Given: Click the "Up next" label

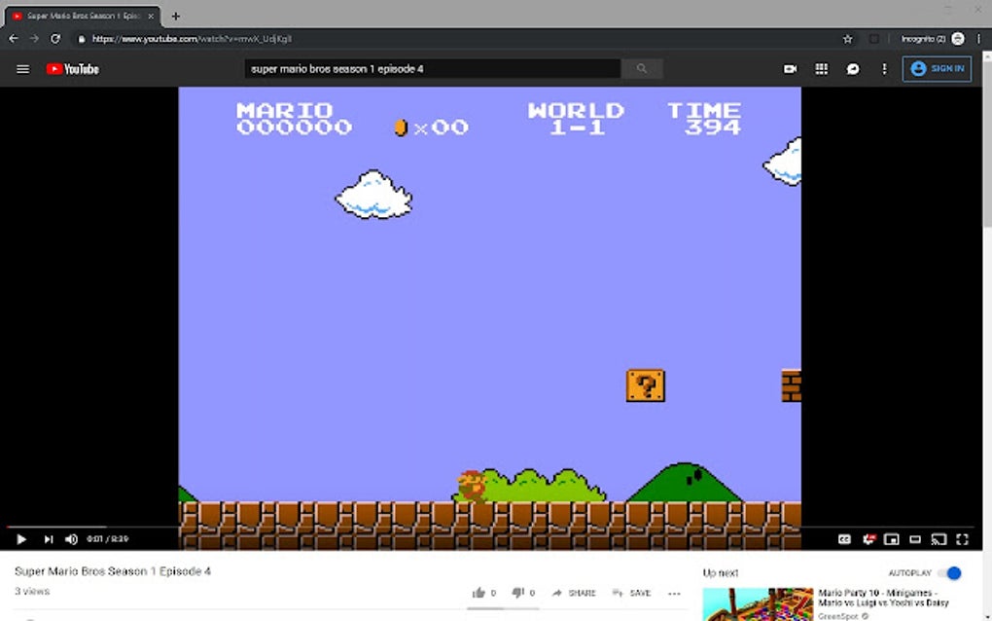Looking at the screenshot, I should click(721, 573).
